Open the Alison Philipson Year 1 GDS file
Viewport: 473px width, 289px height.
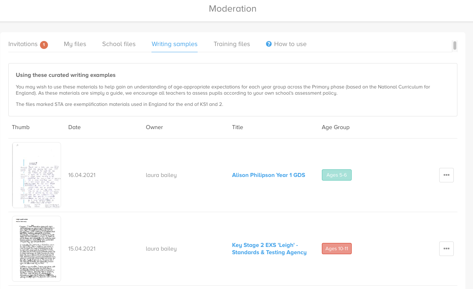(268, 175)
